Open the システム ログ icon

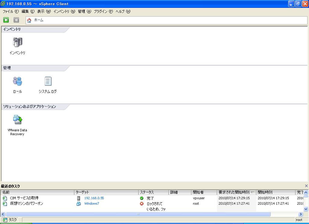[x=48, y=81]
